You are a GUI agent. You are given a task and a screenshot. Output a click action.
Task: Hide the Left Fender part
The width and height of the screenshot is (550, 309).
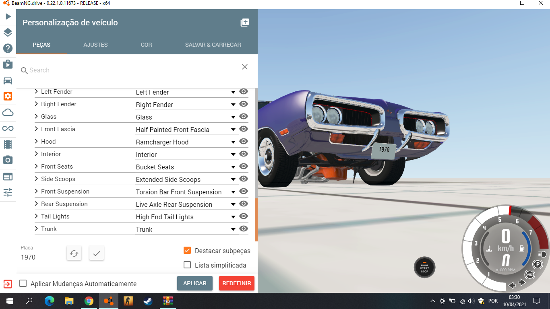point(243,91)
